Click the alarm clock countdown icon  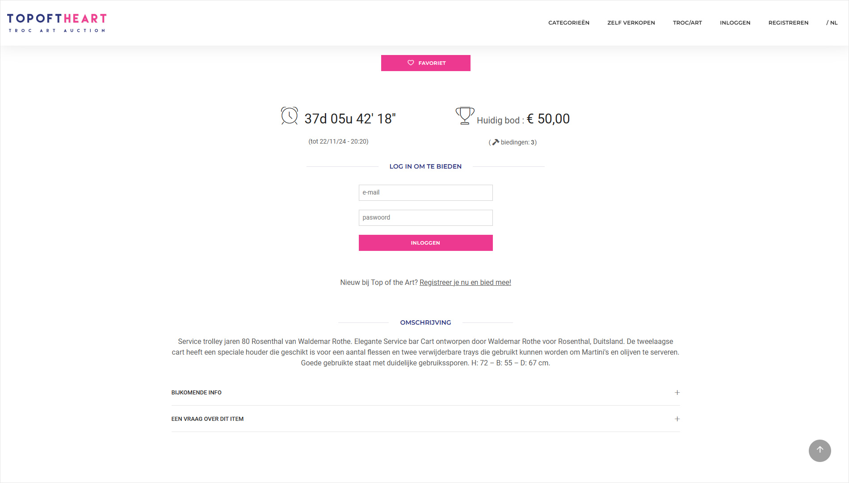(290, 116)
